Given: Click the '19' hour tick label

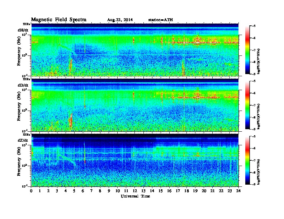Looking at the screenshot, I should [x=195, y=191].
